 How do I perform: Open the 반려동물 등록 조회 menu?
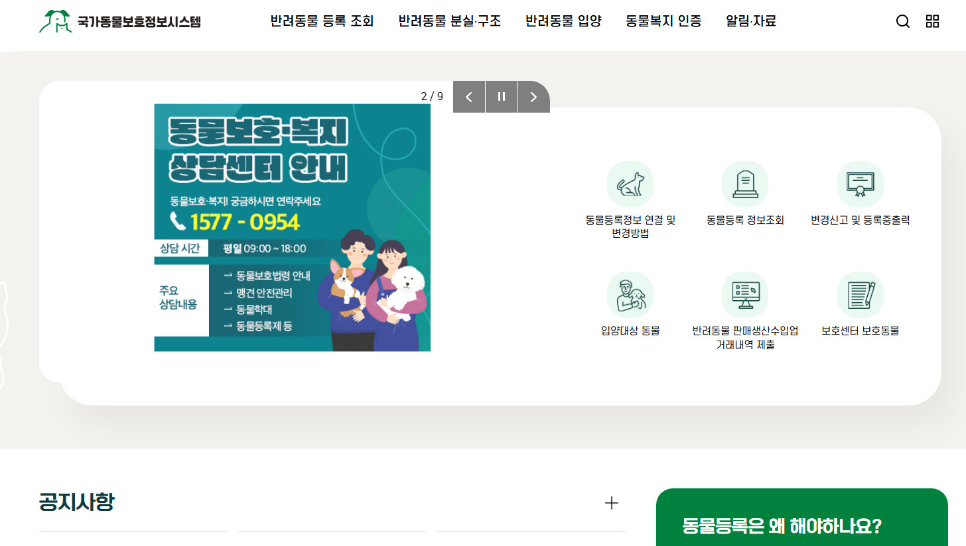(x=322, y=21)
